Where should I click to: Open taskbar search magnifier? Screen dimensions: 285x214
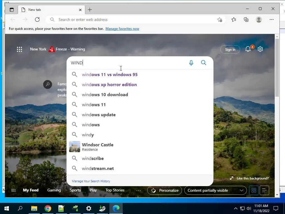[20, 208]
